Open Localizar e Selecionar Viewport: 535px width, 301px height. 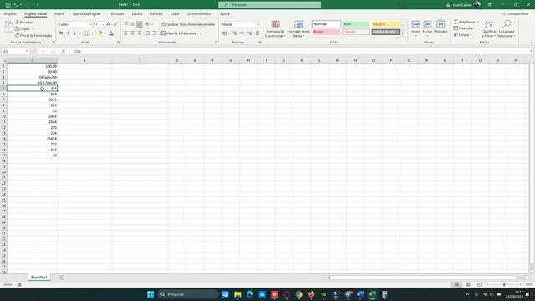point(507,29)
